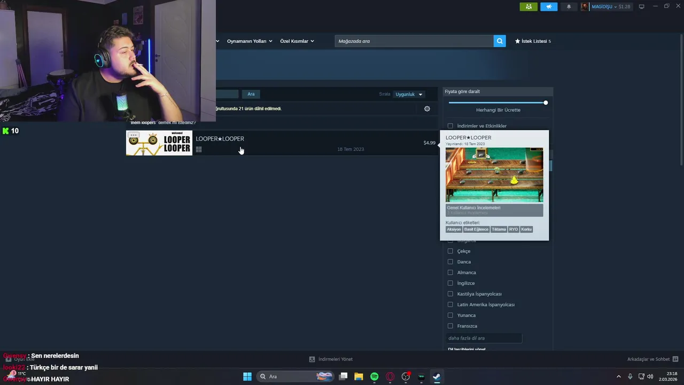Open the blue megaphone announcements button
The image size is (684, 385).
pyautogui.click(x=549, y=6)
